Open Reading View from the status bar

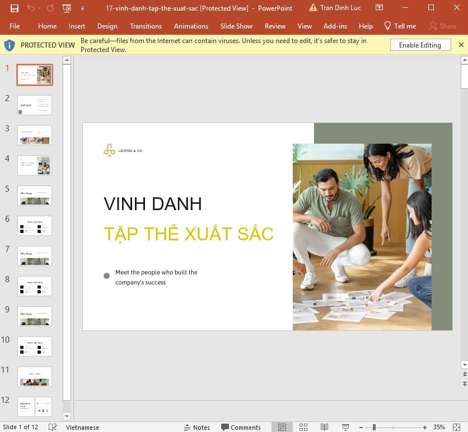[x=325, y=427]
